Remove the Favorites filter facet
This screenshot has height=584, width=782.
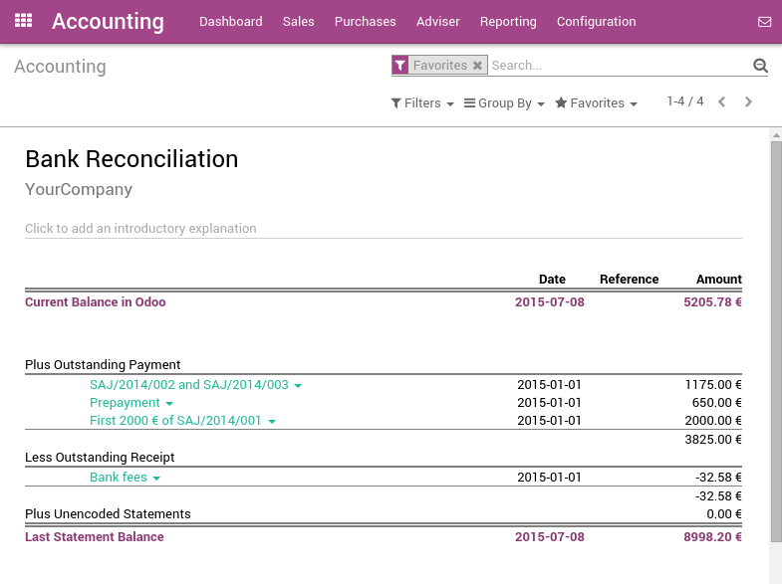pyautogui.click(x=477, y=66)
